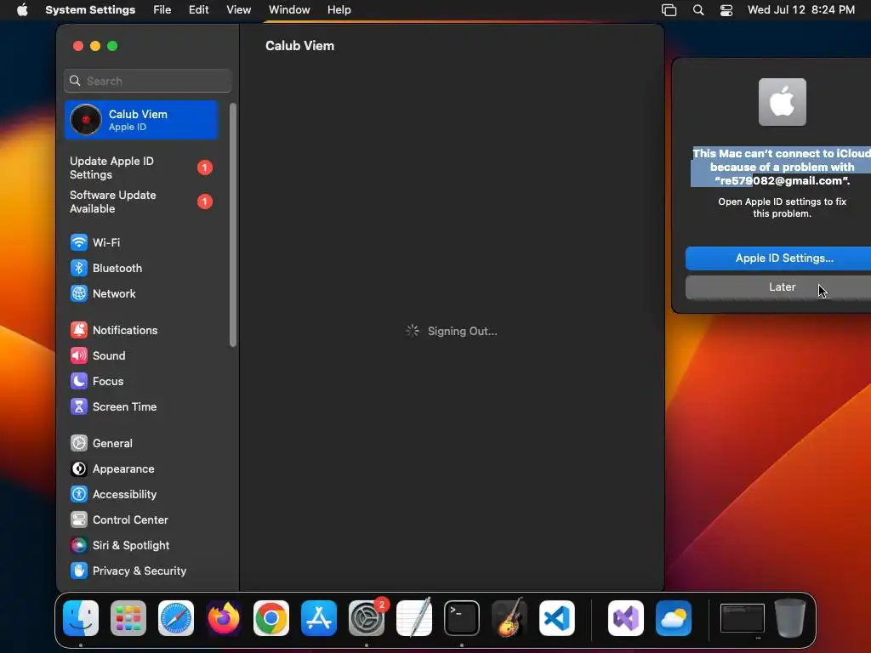Select Calub Viem Apple ID row
The height and width of the screenshot is (653, 871).
(141, 120)
